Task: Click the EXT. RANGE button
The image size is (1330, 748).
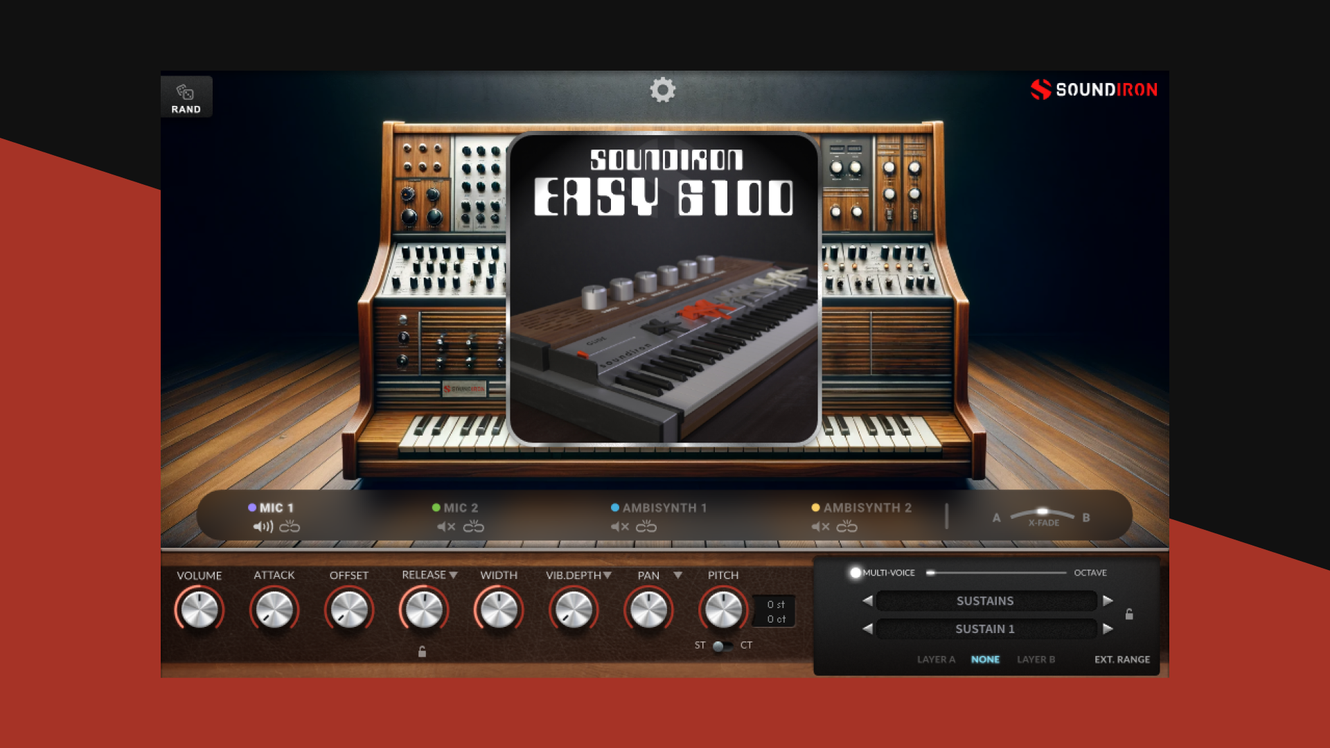Action: 1122,659
